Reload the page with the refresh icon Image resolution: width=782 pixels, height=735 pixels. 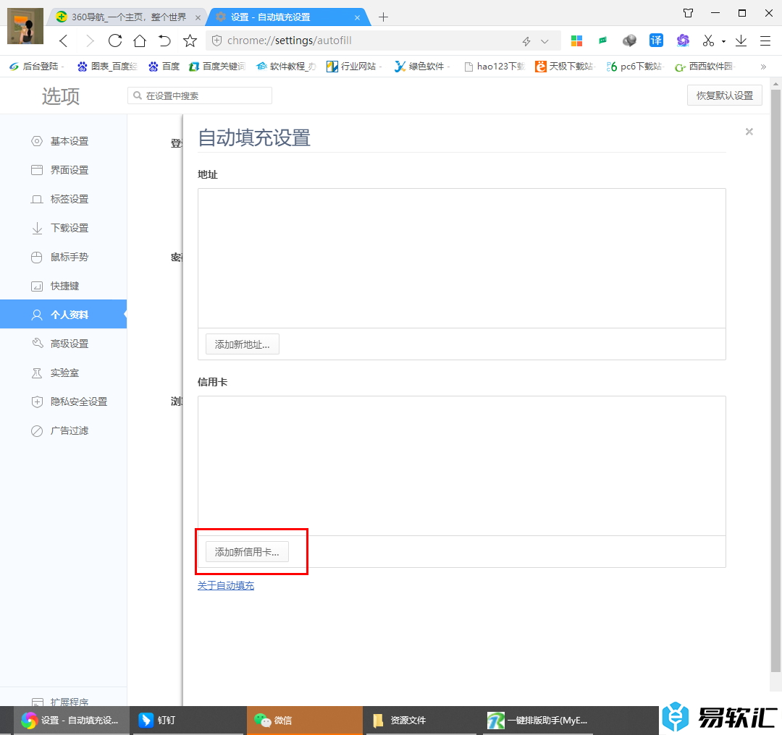[115, 41]
